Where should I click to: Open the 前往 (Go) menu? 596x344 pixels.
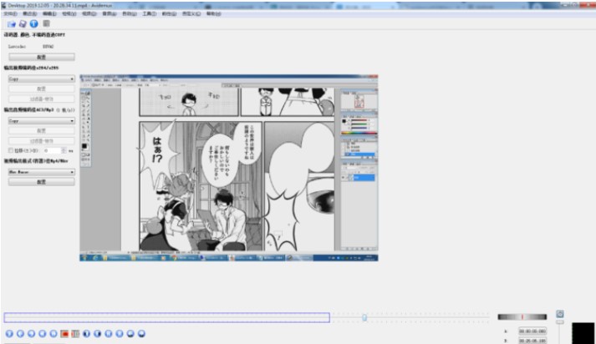(x=169, y=13)
